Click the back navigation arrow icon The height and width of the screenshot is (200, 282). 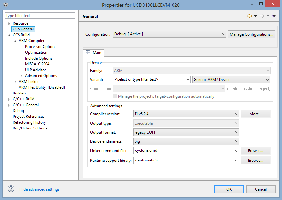point(249,16)
